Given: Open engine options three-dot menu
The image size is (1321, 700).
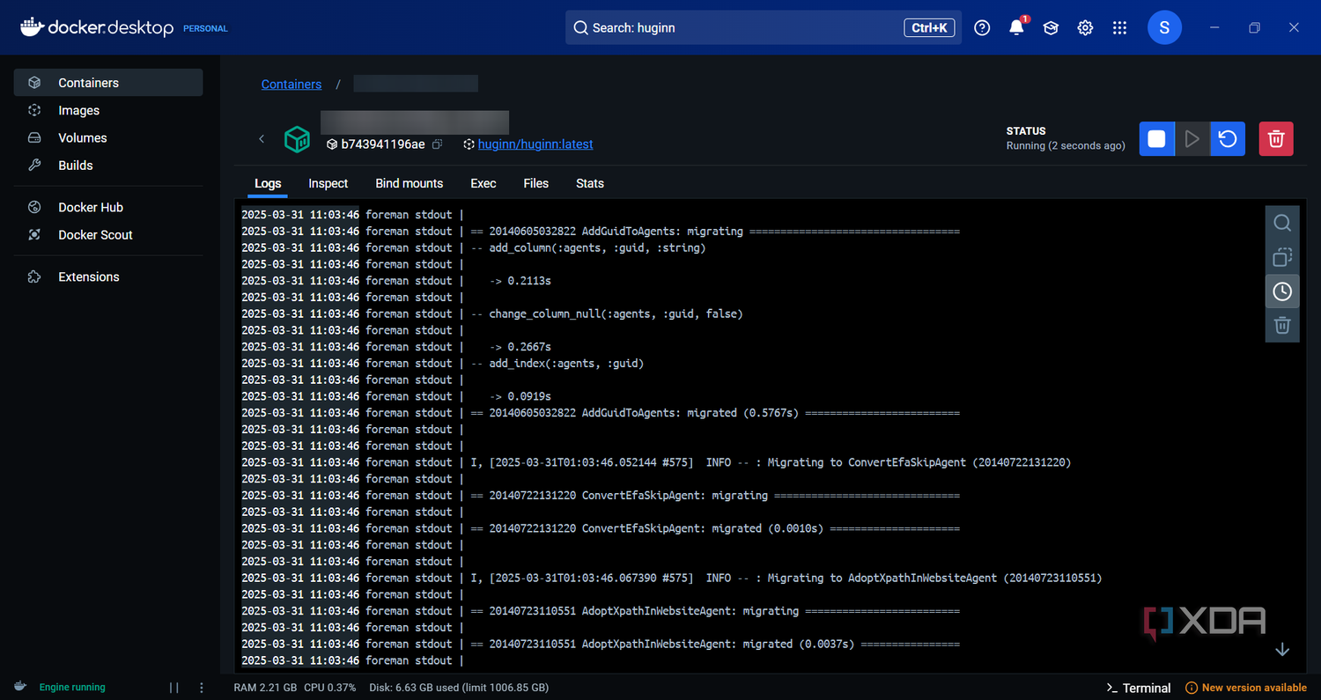Looking at the screenshot, I should click(x=202, y=688).
